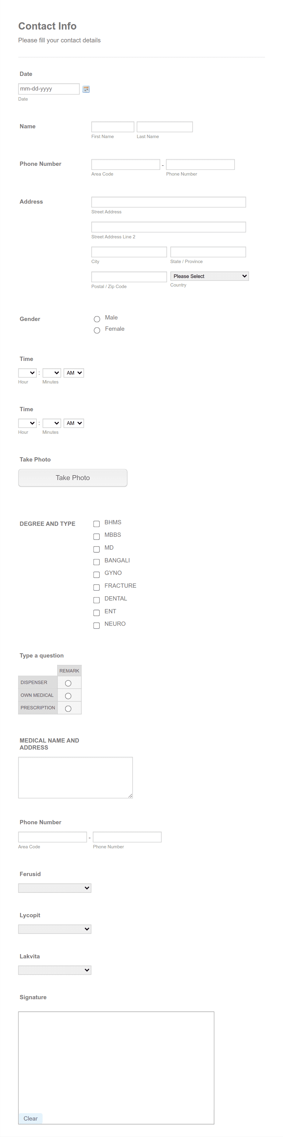Viewport: 283px width, 1137px height.
Task: Click the First Name input field
Action: point(112,127)
